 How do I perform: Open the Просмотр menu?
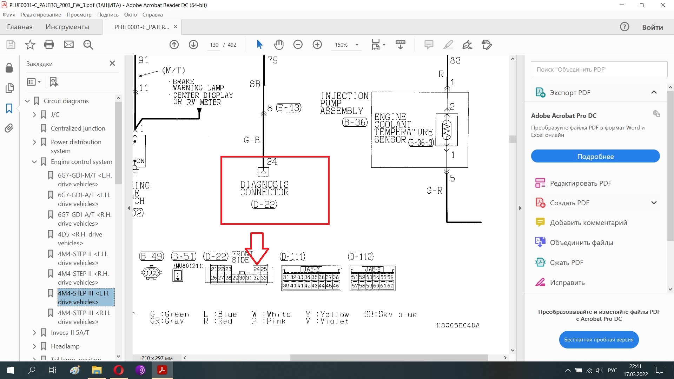pos(79,15)
